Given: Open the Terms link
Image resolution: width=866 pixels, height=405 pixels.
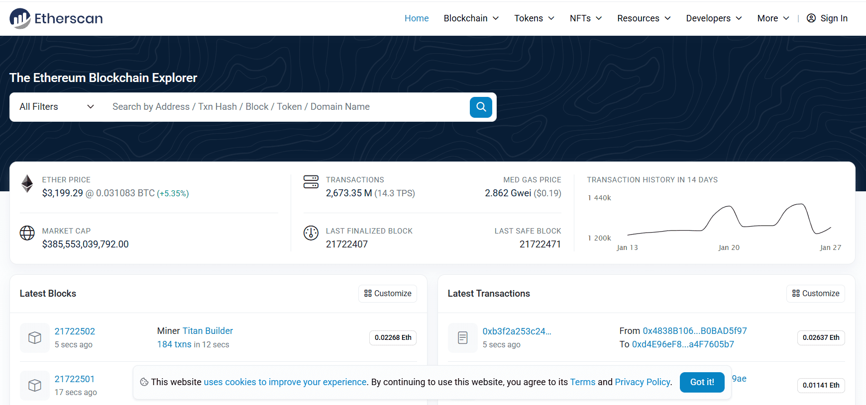Looking at the screenshot, I should point(583,382).
